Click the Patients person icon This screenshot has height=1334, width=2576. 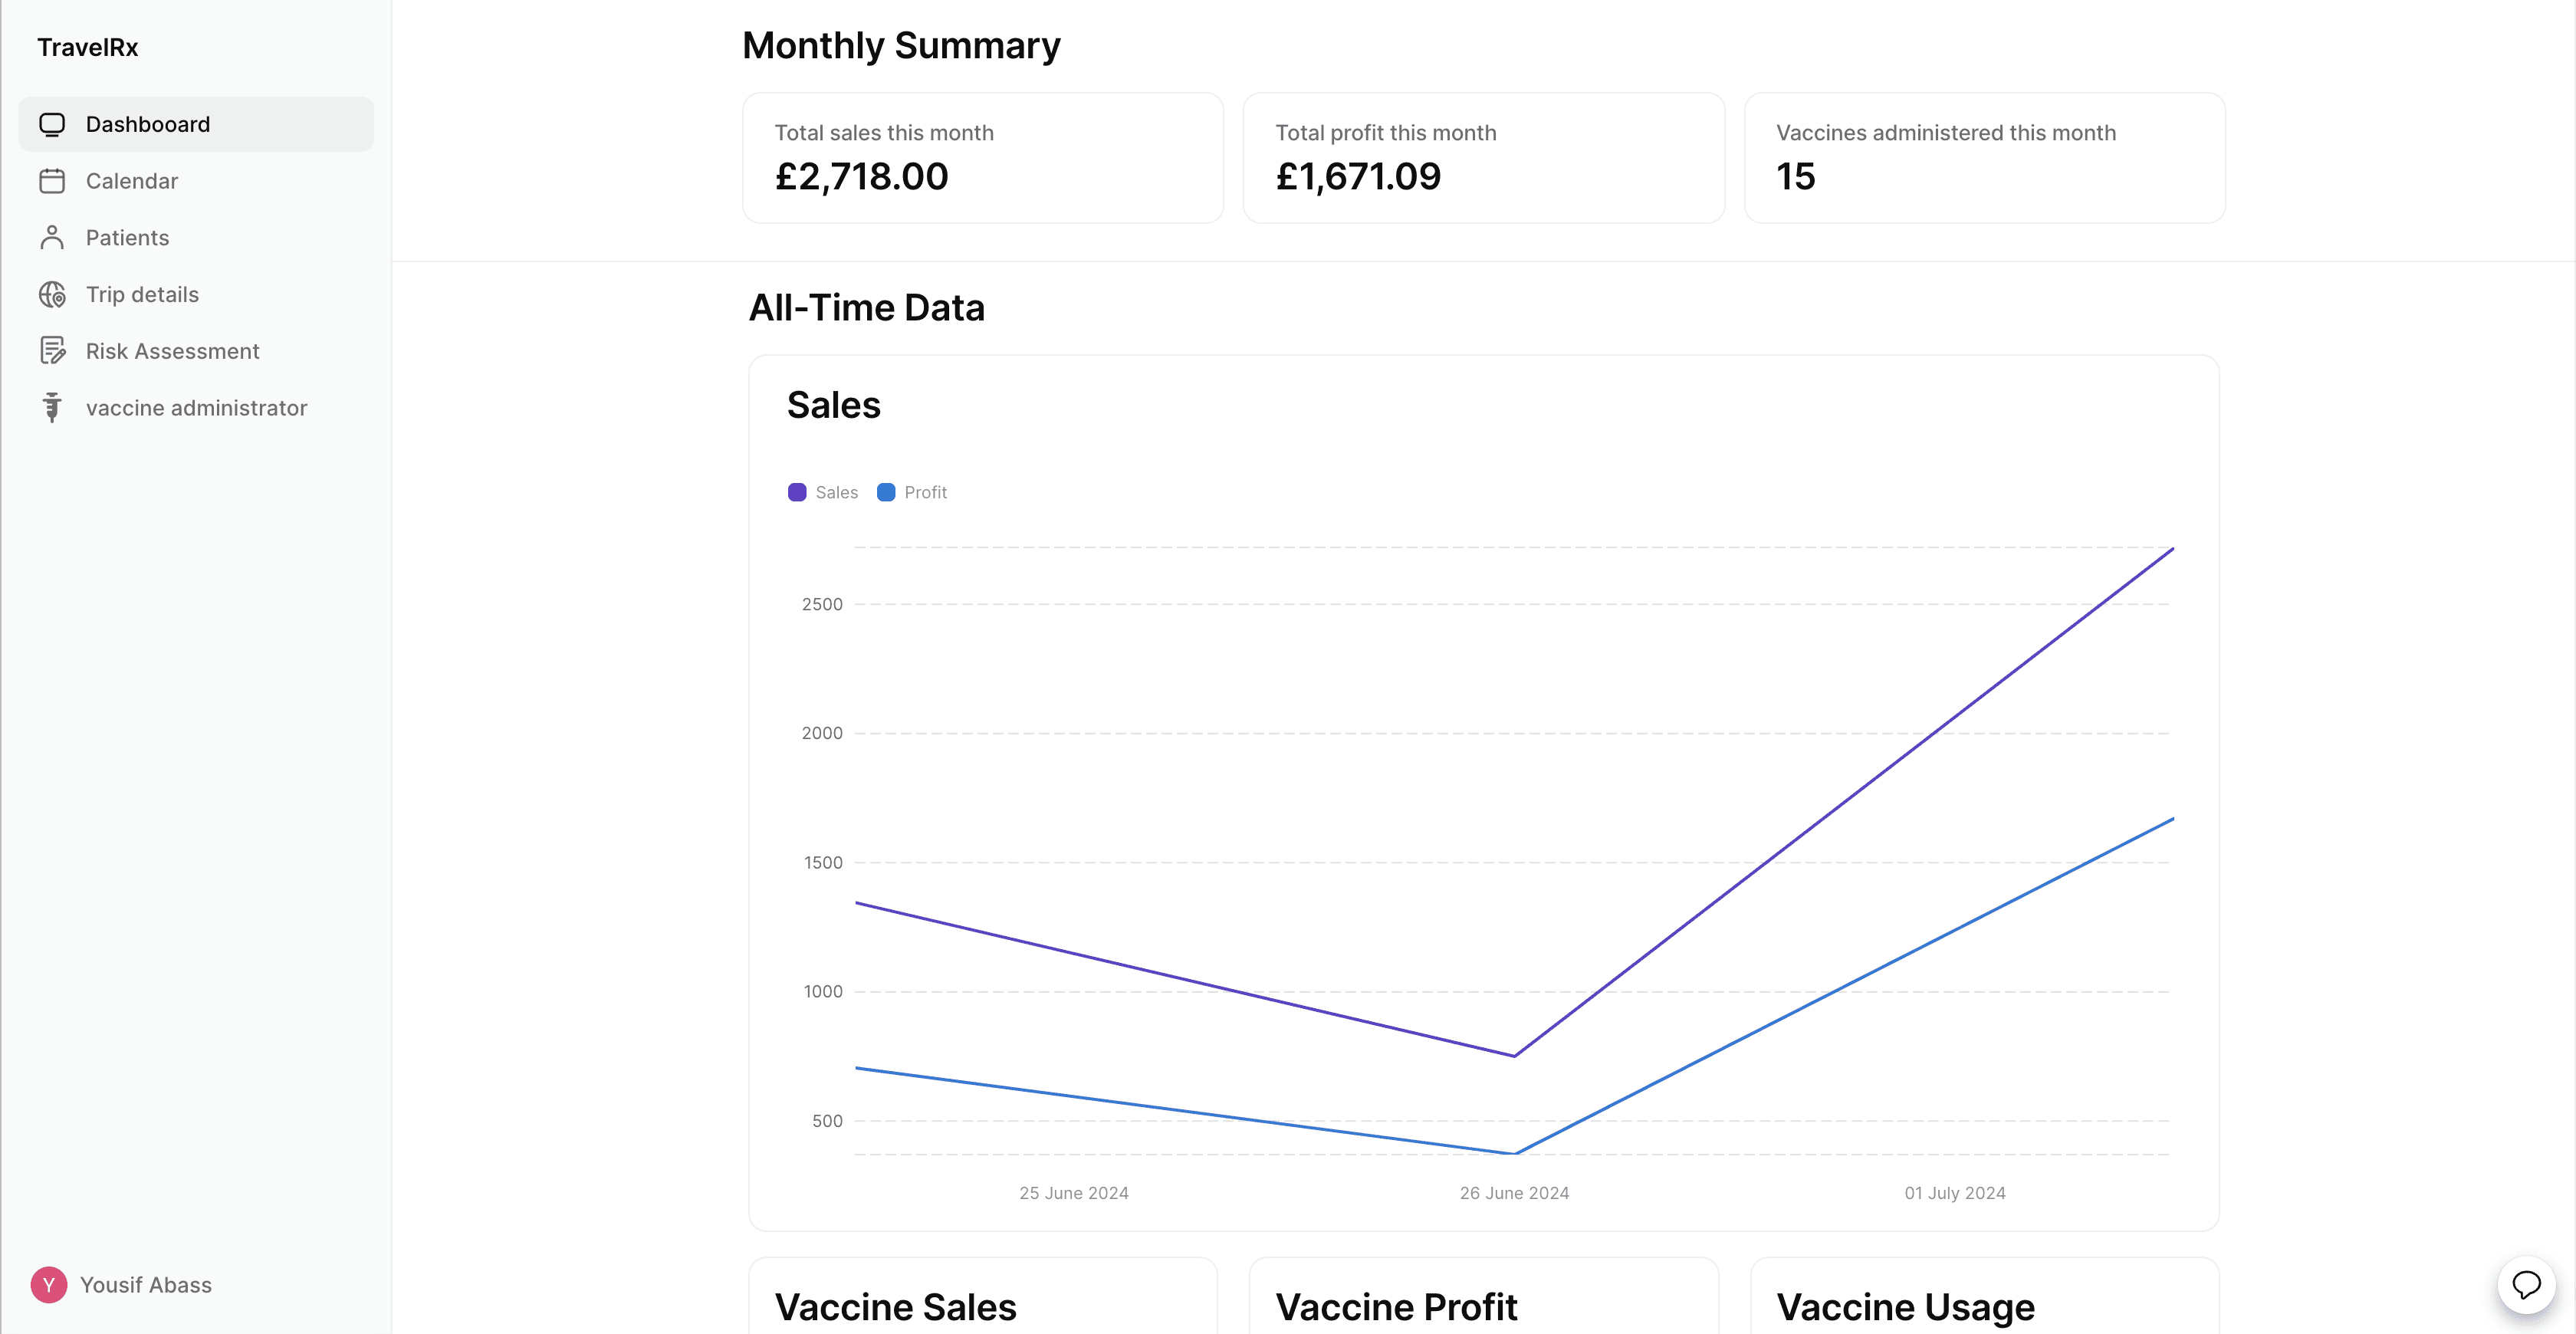tap(52, 238)
